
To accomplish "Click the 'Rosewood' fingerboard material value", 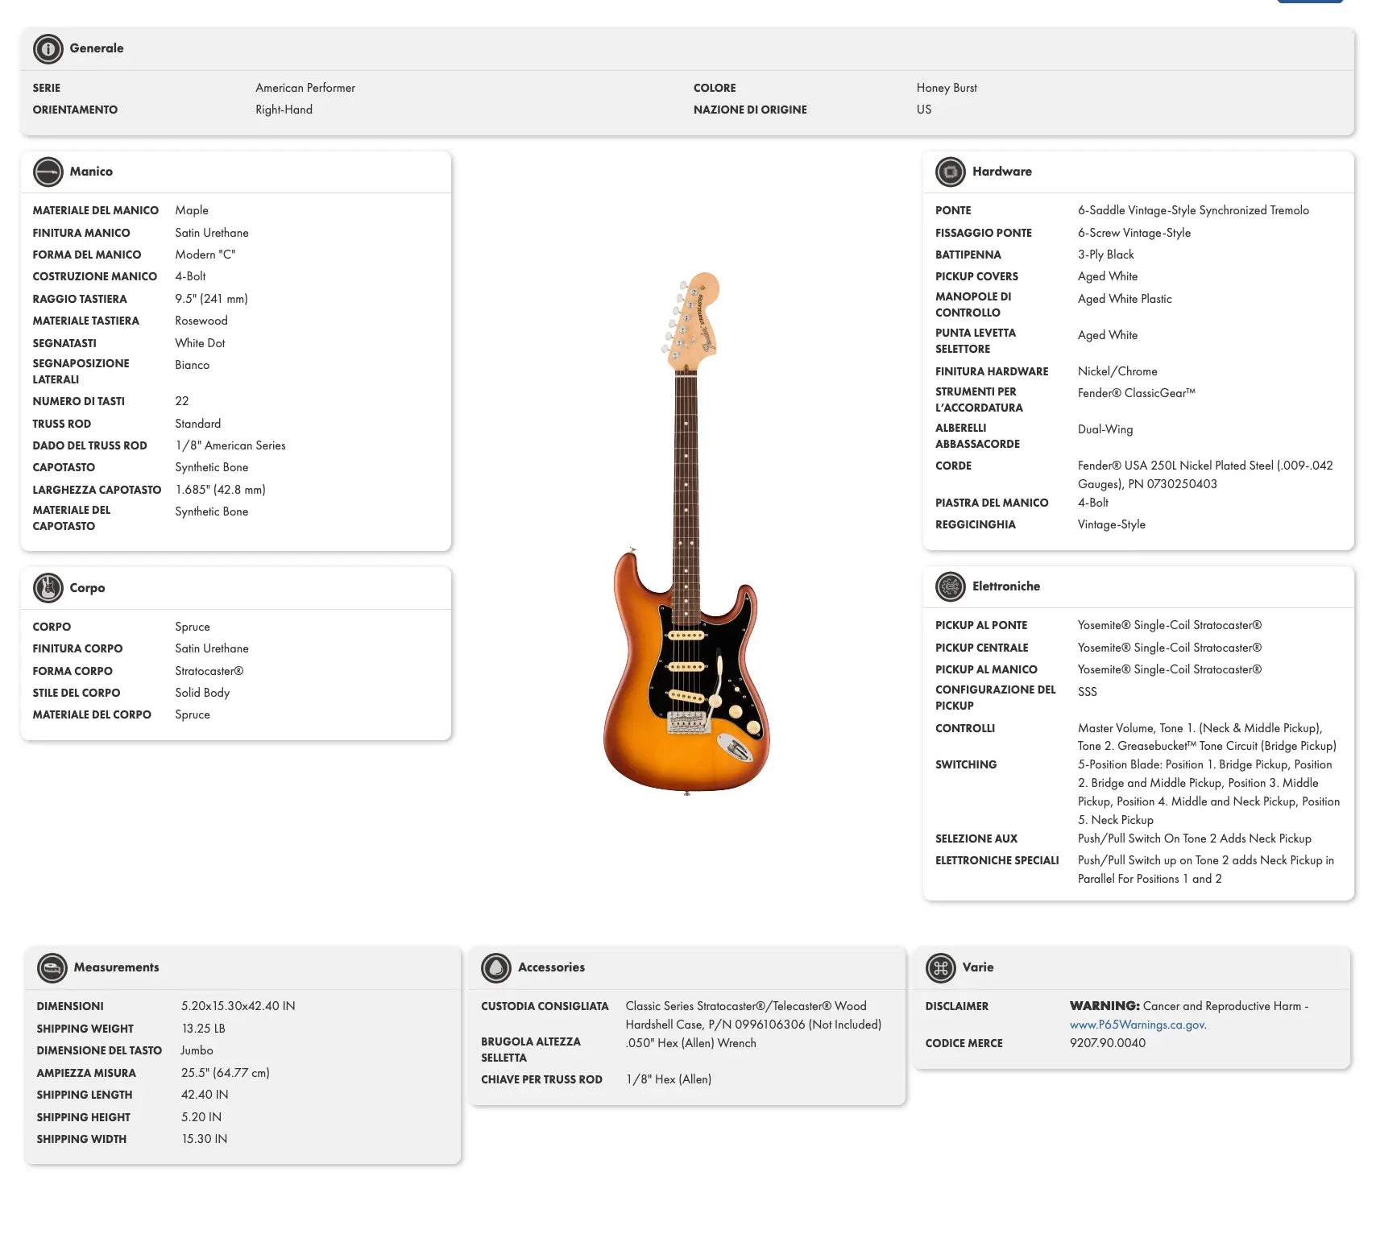I will tap(201, 321).
